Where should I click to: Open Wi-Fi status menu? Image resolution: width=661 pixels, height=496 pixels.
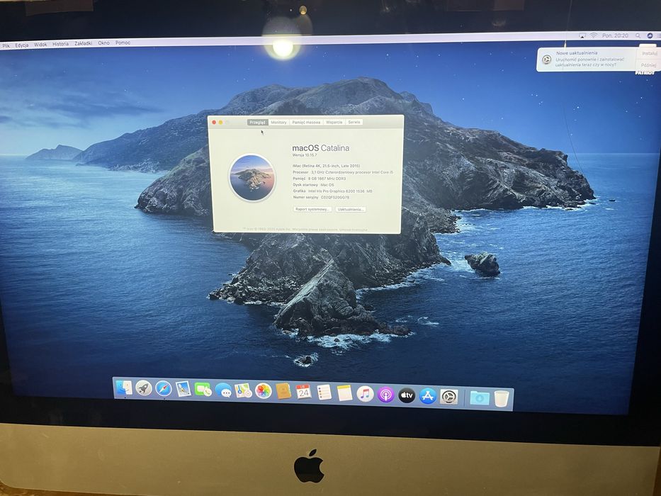click(594, 35)
